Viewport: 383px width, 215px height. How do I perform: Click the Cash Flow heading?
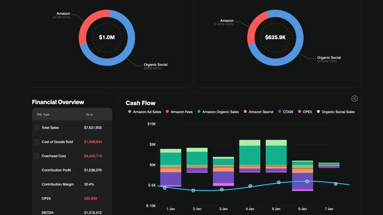point(140,103)
